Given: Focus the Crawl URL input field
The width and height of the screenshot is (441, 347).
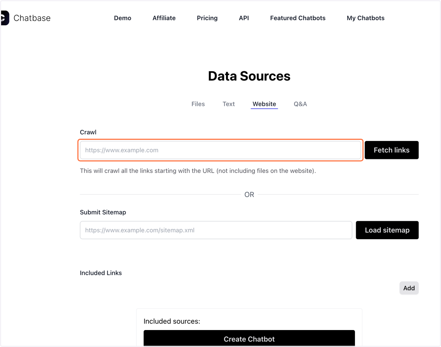Looking at the screenshot, I should click(220, 150).
